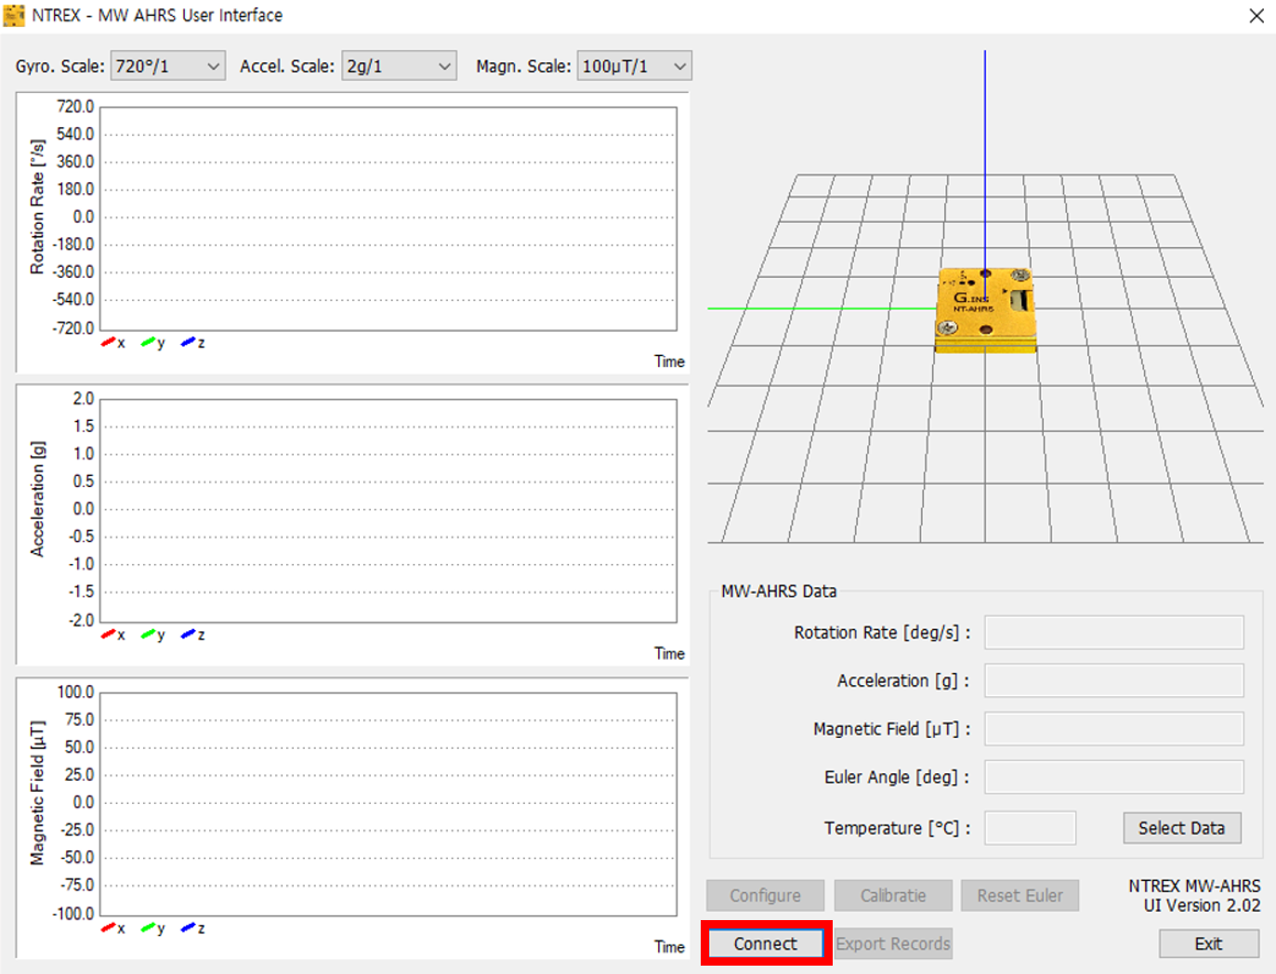
Task: Open the Accel. Scale dropdown
Action: [x=399, y=66]
